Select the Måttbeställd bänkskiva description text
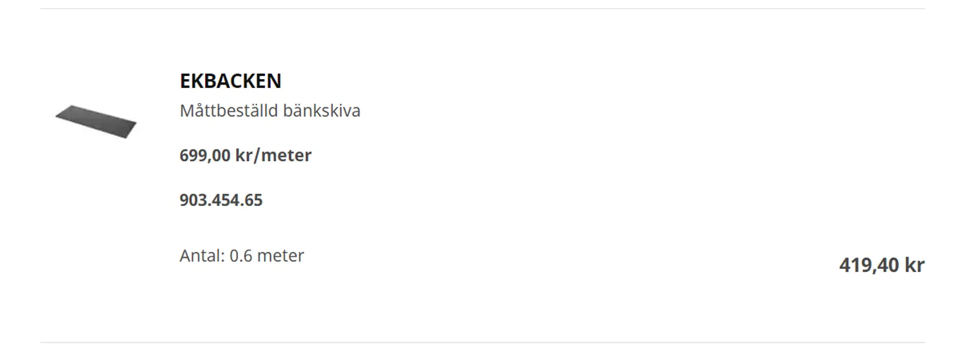This screenshot has height=345, width=959. coord(270,111)
